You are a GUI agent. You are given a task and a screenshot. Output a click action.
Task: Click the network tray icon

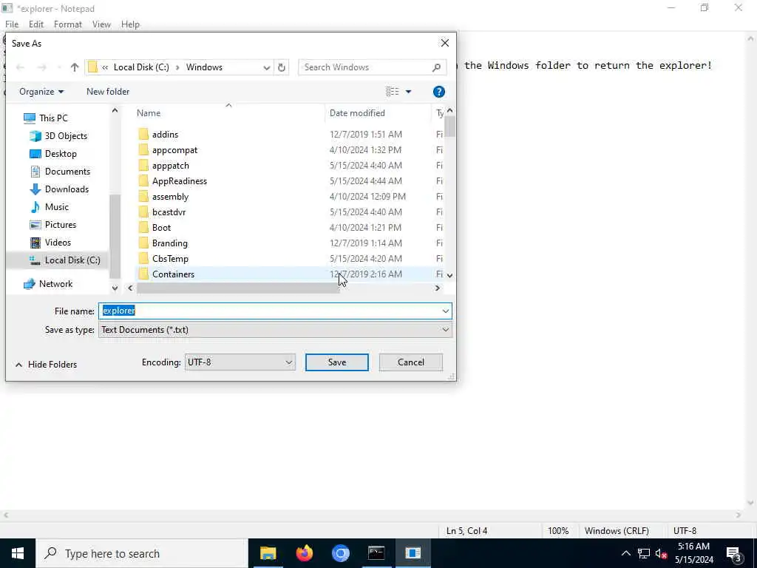pyautogui.click(x=644, y=553)
